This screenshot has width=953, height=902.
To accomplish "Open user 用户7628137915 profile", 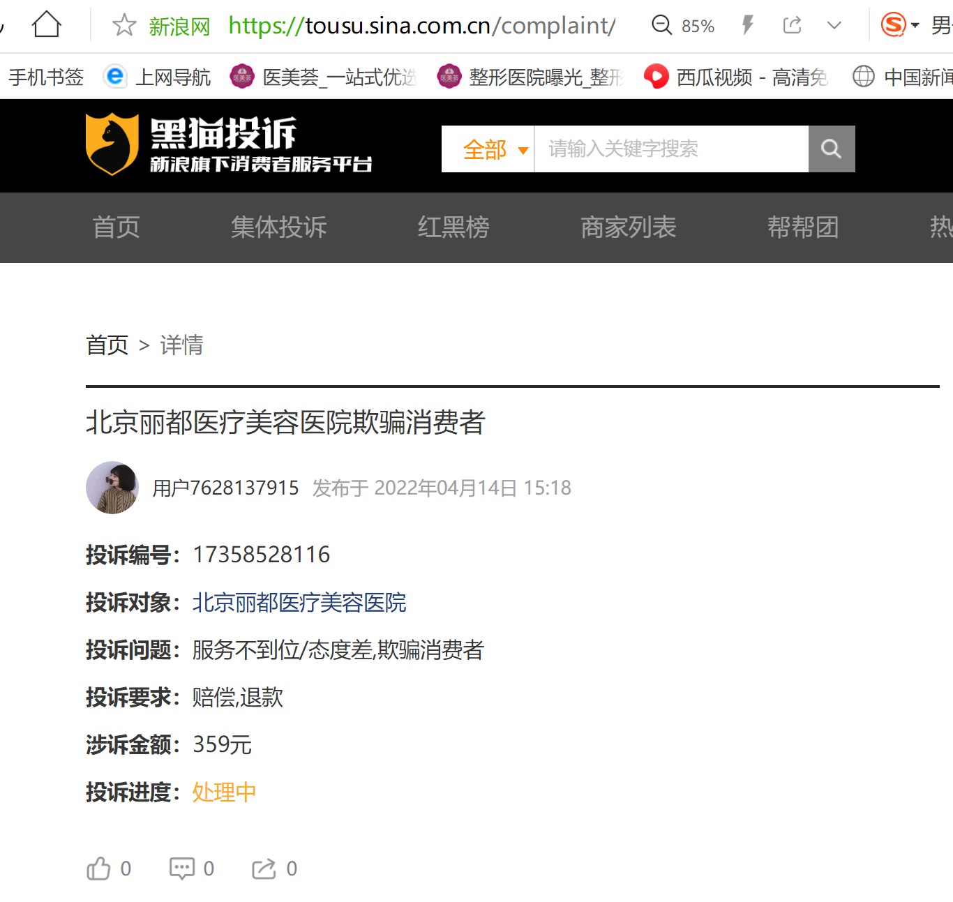I will (225, 488).
